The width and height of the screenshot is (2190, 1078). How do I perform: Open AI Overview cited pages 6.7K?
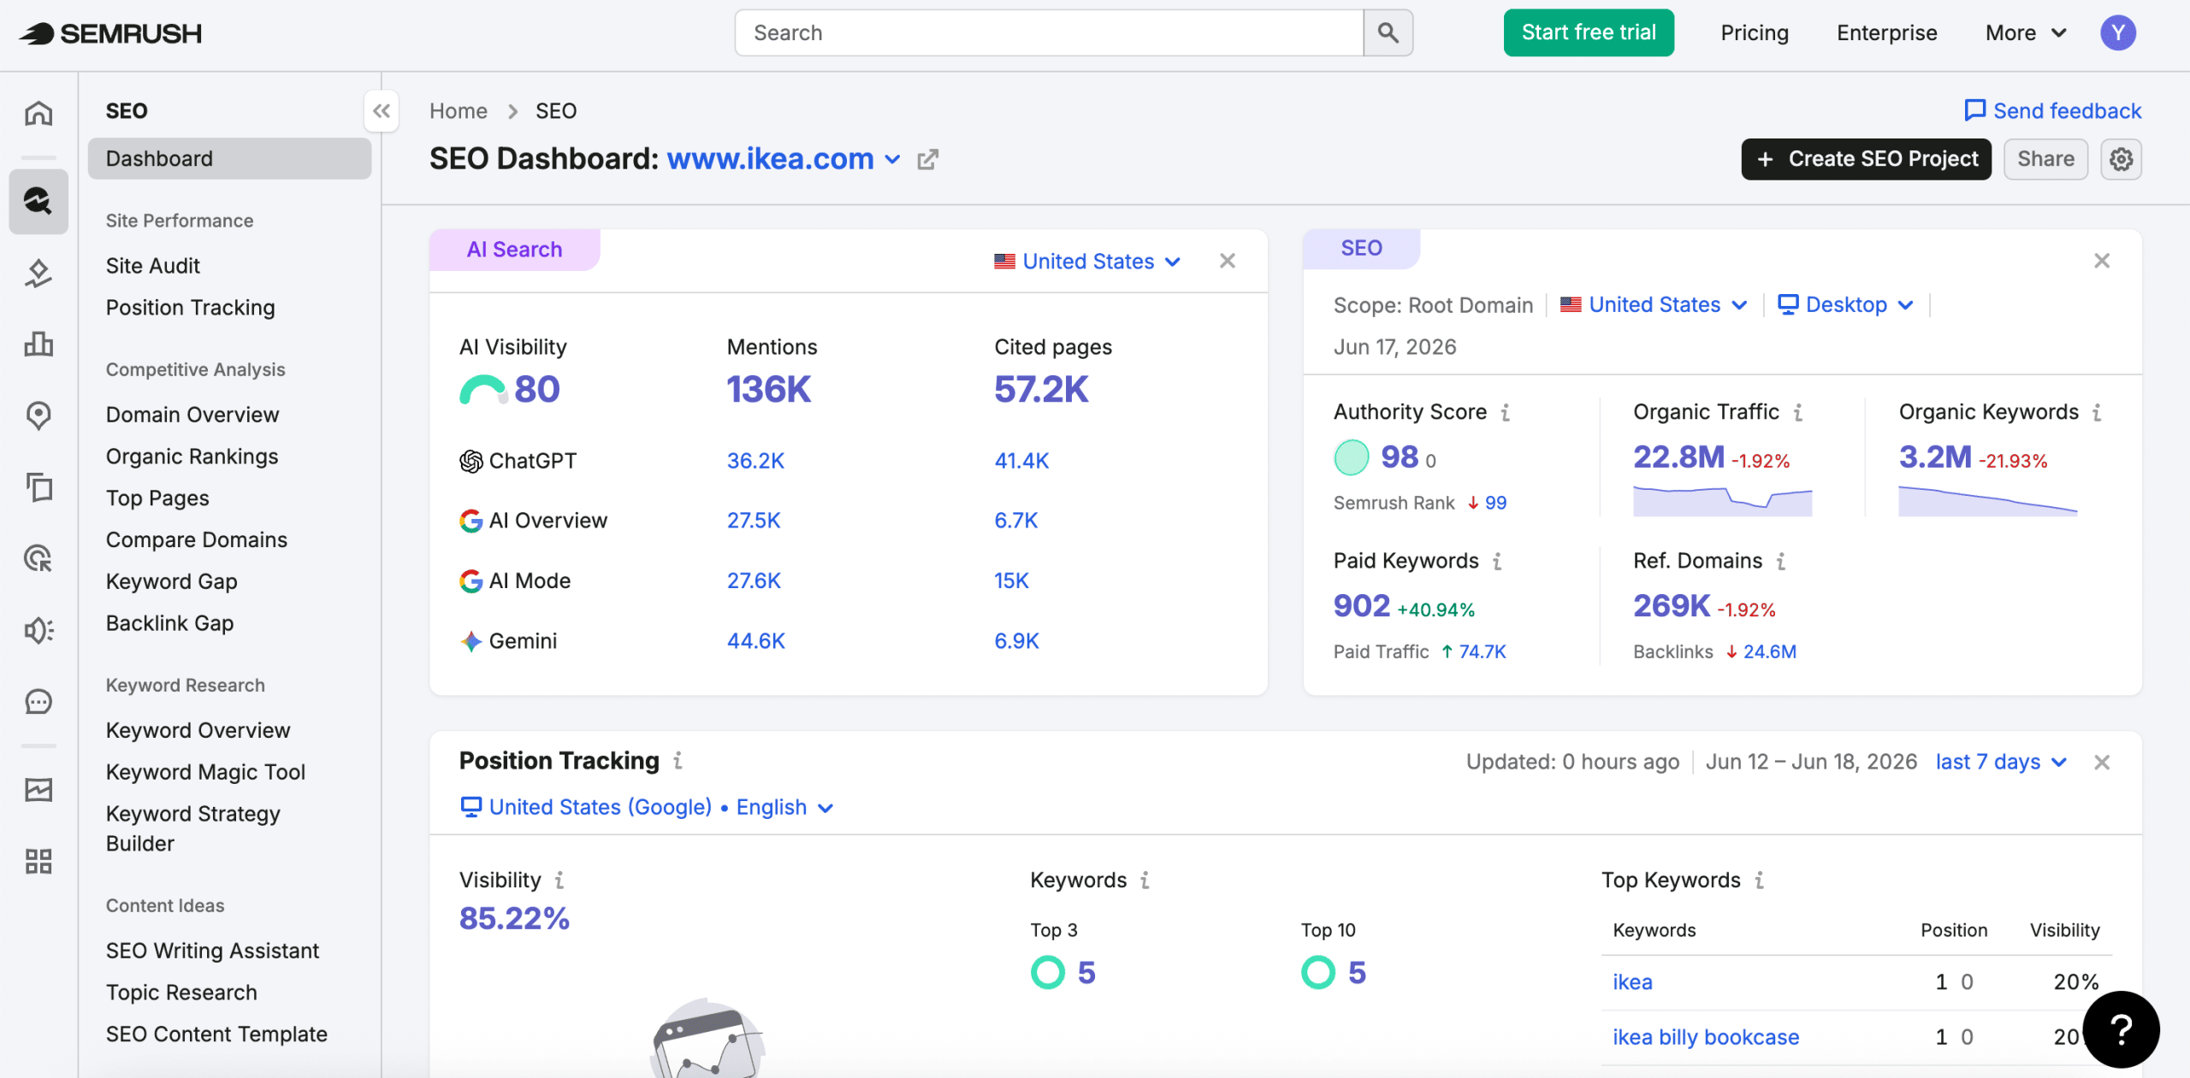(1015, 521)
